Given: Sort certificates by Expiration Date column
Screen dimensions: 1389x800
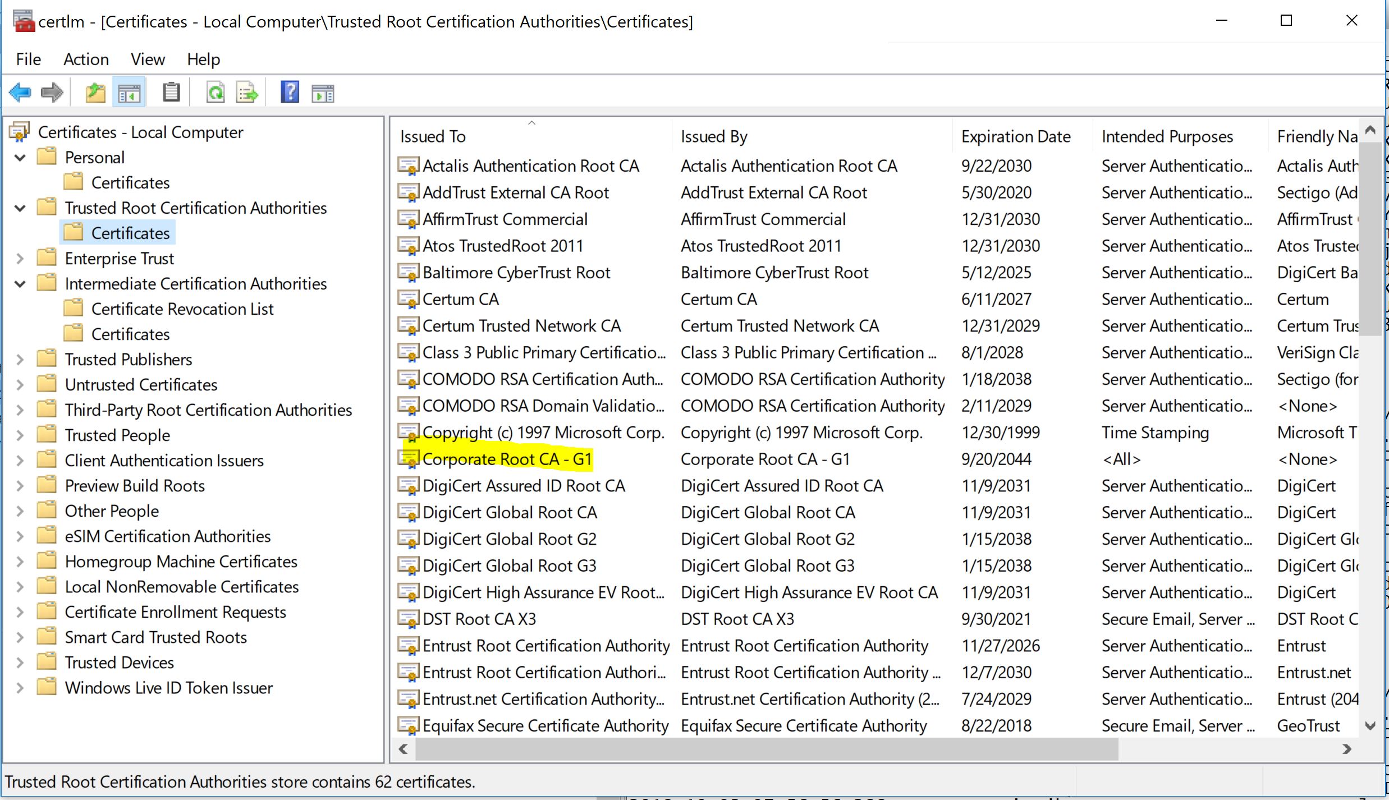Looking at the screenshot, I should point(1016,136).
